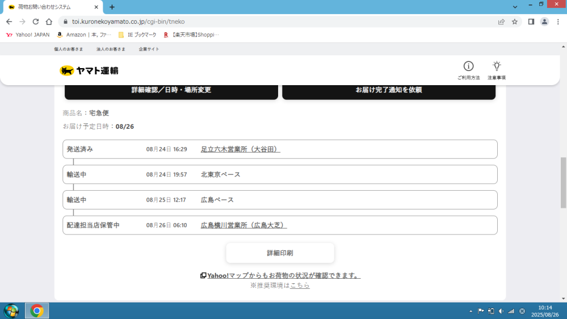Viewport: 567px width, 319px height.
Task: Click the 広島ベース location text
Action: [217, 200]
